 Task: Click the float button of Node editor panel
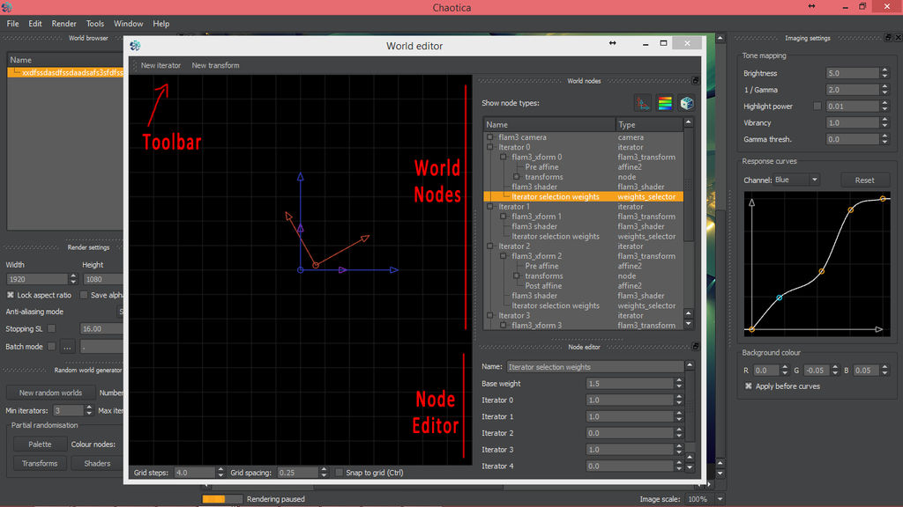(696, 347)
